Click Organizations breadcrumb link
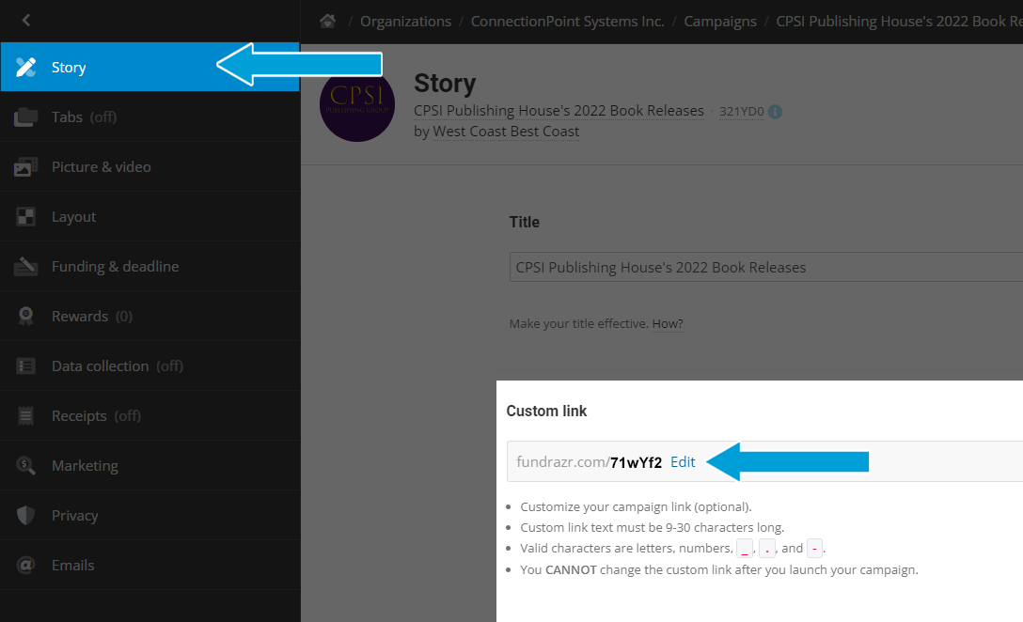This screenshot has height=622, width=1023. (x=405, y=22)
